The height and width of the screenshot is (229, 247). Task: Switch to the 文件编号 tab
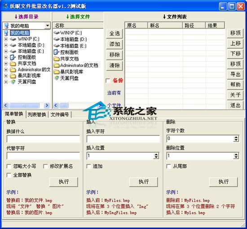pos(60,114)
